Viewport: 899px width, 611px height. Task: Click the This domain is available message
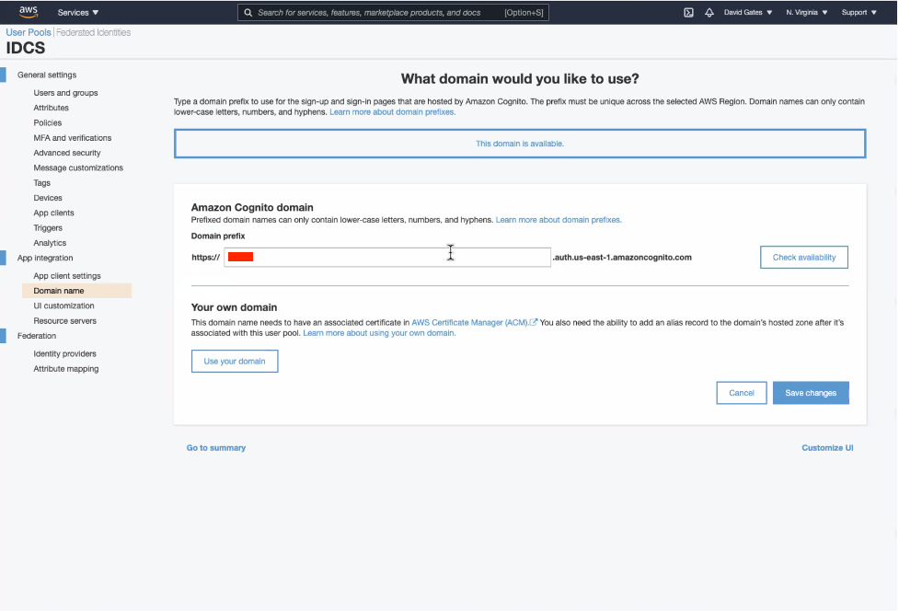coord(520,144)
